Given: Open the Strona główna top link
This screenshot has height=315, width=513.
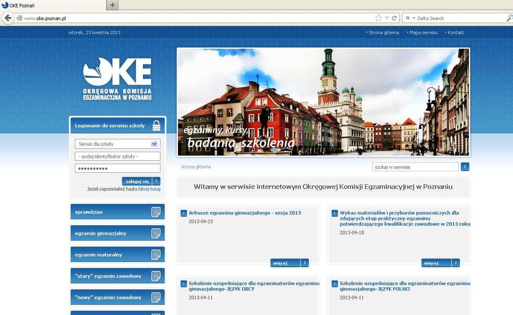Looking at the screenshot, I should pyautogui.click(x=384, y=33).
